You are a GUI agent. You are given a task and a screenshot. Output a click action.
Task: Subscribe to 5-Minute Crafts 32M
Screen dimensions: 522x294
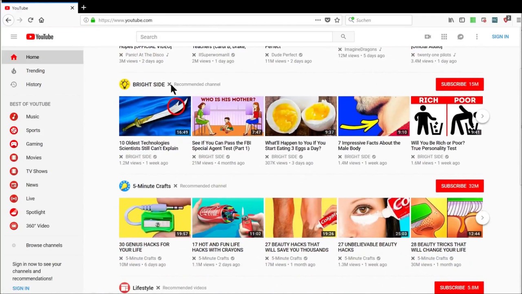[x=460, y=186]
